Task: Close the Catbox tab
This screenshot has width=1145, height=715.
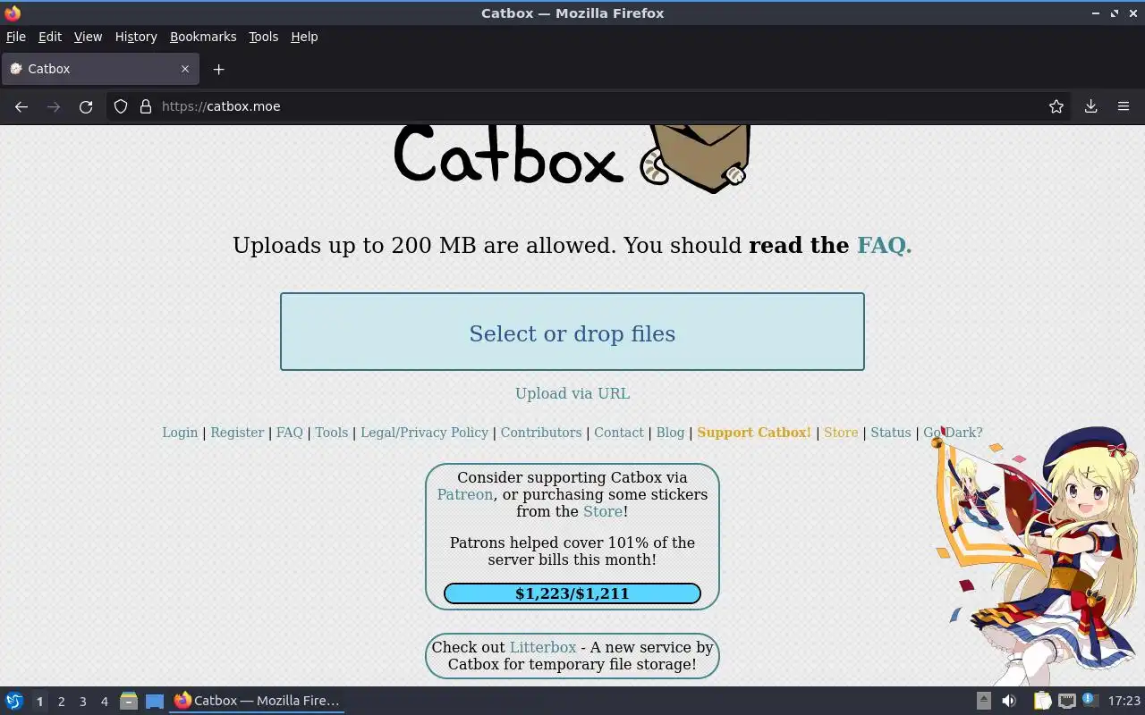Action: click(185, 69)
